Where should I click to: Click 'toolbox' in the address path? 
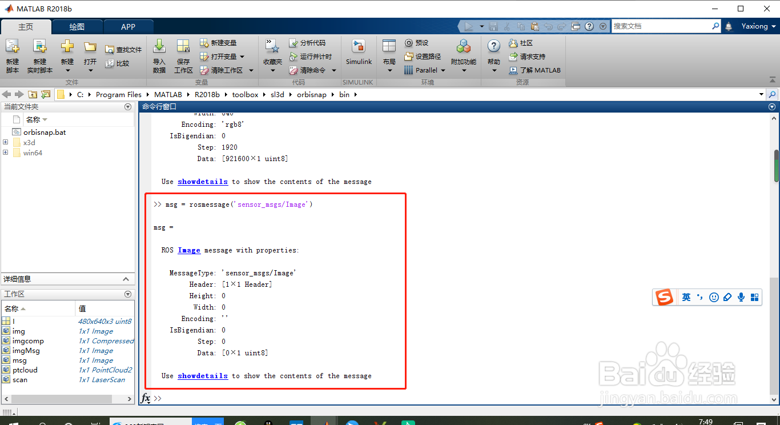pyautogui.click(x=245, y=94)
